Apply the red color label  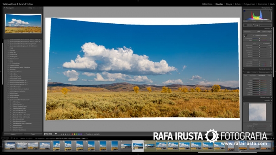[72, 134]
